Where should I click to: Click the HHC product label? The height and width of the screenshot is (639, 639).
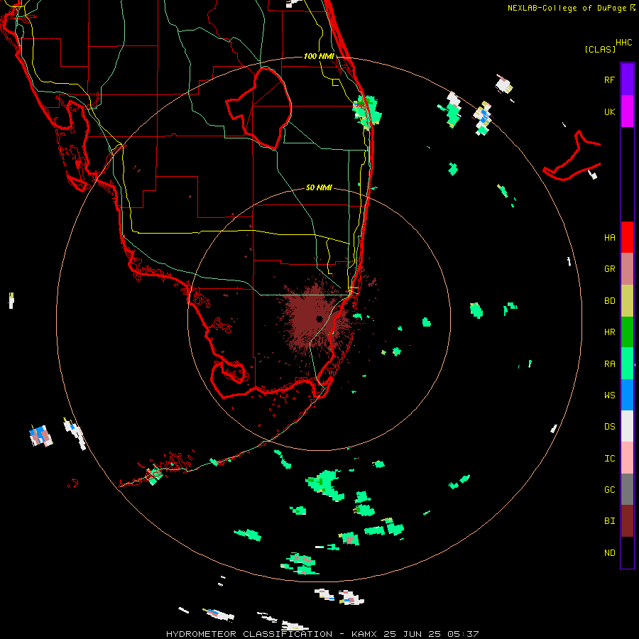(x=623, y=43)
